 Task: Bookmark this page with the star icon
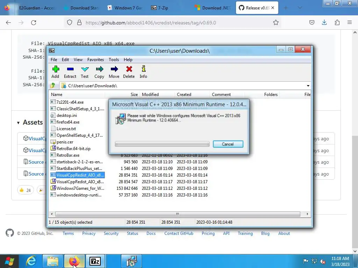coord(276,22)
